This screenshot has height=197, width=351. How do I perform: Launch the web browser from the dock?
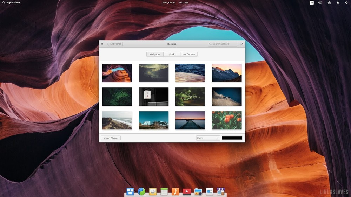click(x=141, y=191)
